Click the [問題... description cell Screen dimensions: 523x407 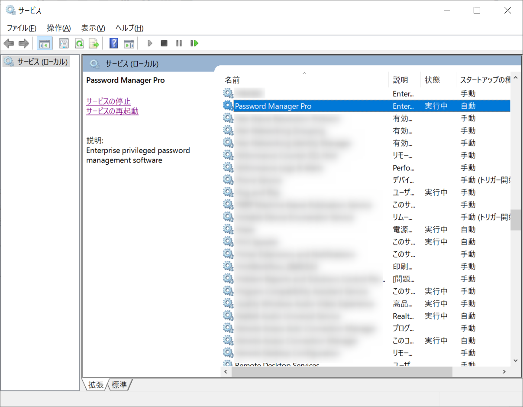[x=404, y=279]
